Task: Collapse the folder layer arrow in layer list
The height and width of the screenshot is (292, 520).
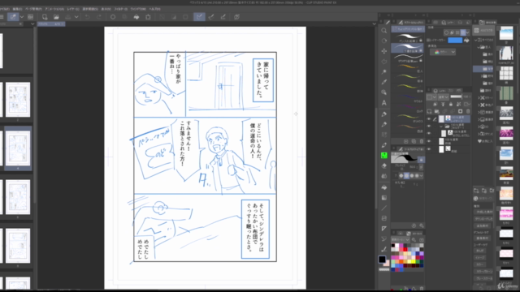Action: (x=441, y=127)
